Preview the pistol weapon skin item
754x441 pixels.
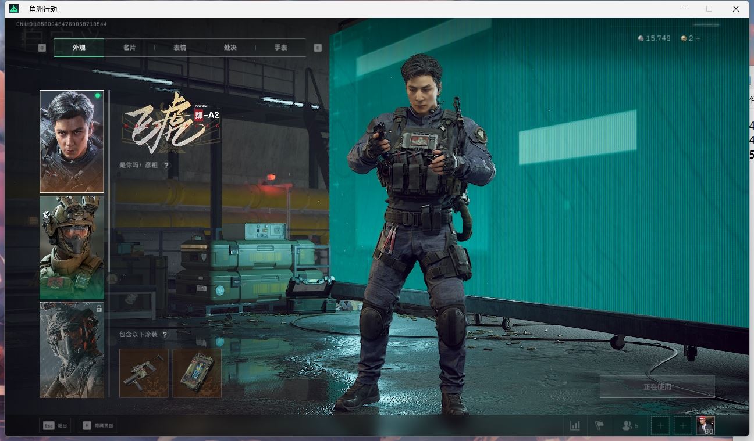pos(144,373)
